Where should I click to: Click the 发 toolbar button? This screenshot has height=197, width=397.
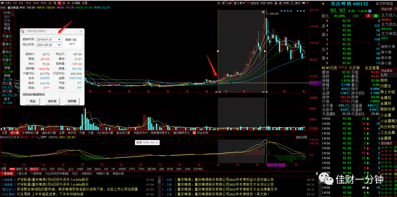[219, 3]
